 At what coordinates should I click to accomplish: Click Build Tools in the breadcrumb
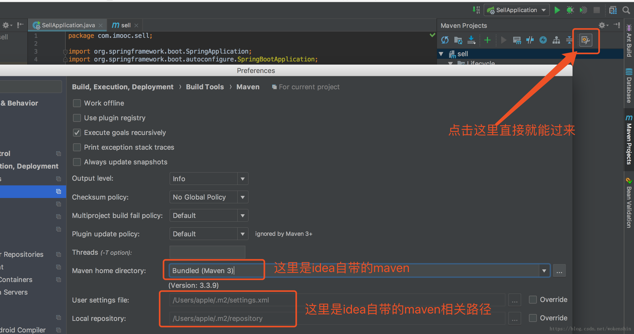(x=205, y=87)
